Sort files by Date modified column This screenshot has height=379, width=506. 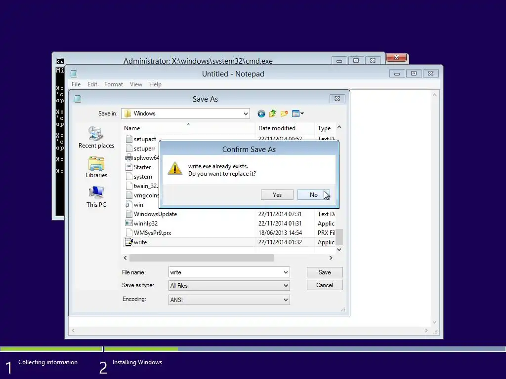(x=284, y=128)
